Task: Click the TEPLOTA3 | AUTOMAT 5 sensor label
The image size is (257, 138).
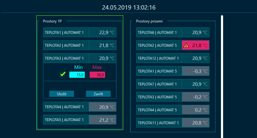Action: 157,97
